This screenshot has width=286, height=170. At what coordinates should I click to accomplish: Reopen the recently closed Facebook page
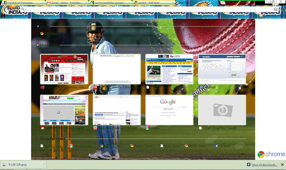[223, 146]
